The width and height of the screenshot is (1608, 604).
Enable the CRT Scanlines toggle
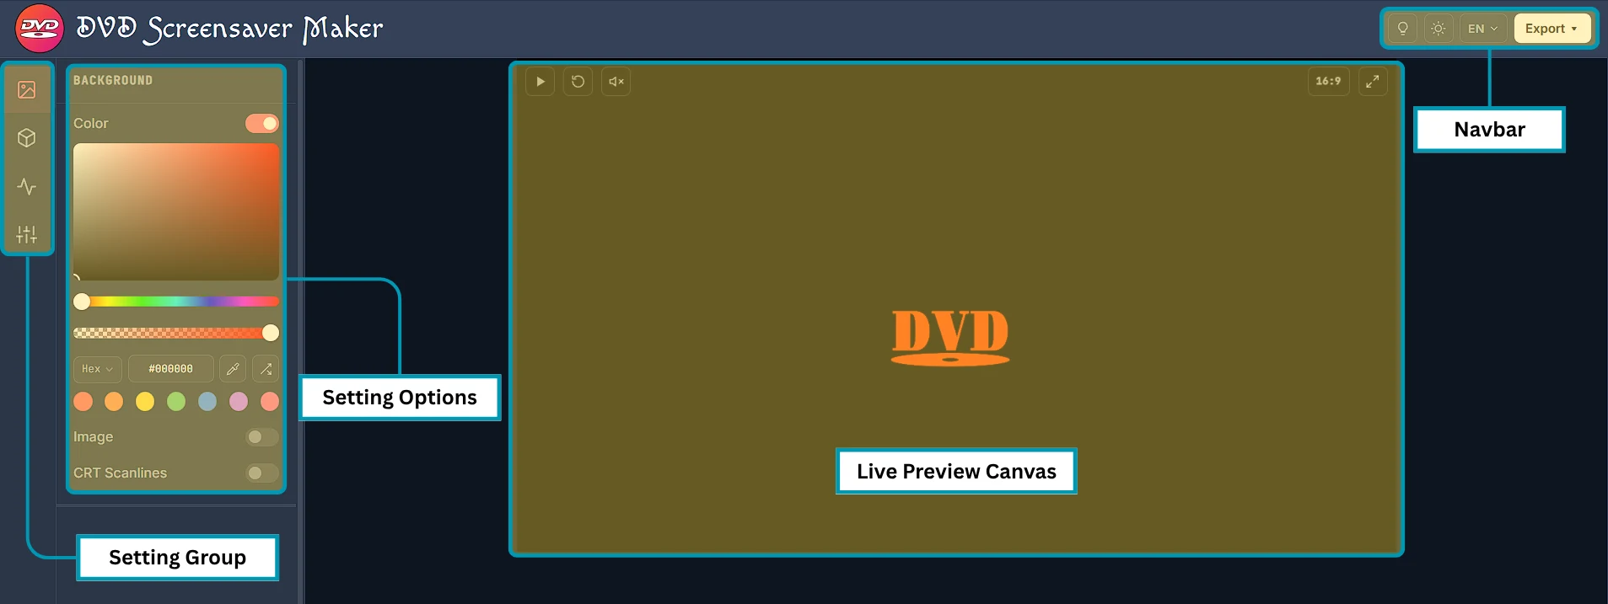click(262, 473)
